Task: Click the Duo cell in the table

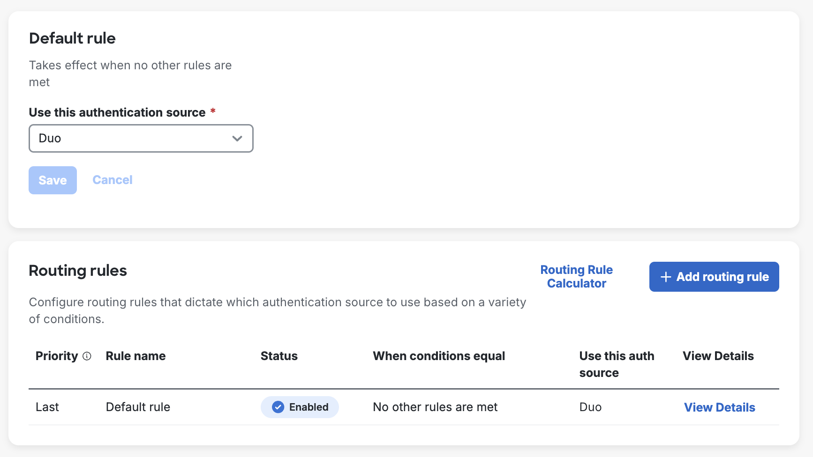Action: [590, 407]
